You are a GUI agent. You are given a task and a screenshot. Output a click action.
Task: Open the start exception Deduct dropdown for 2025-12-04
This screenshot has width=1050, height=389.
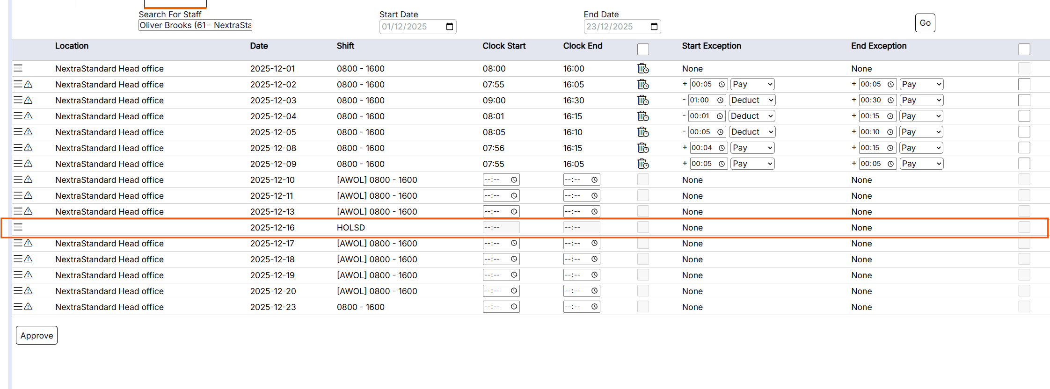pyautogui.click(x=752, y=116)
